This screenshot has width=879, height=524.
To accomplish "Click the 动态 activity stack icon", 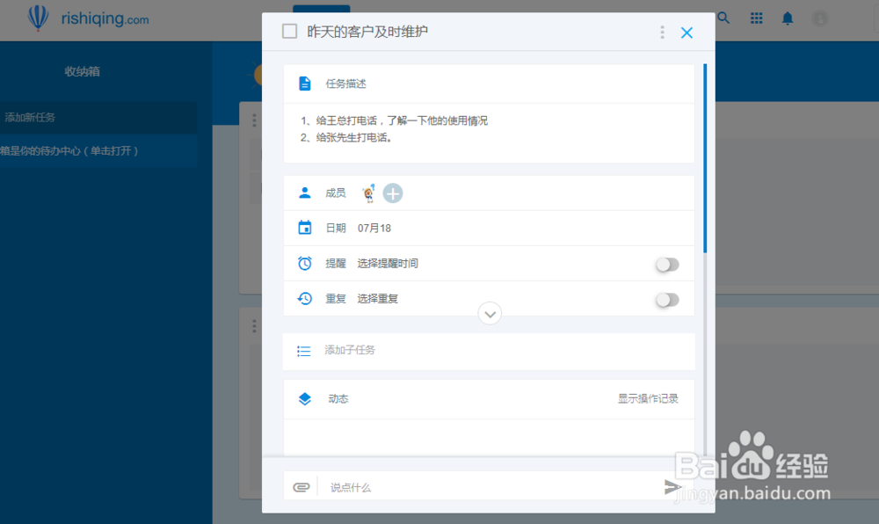I will point(302,398).
